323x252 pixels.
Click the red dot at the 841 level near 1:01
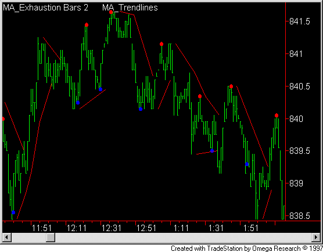[162, 44]
